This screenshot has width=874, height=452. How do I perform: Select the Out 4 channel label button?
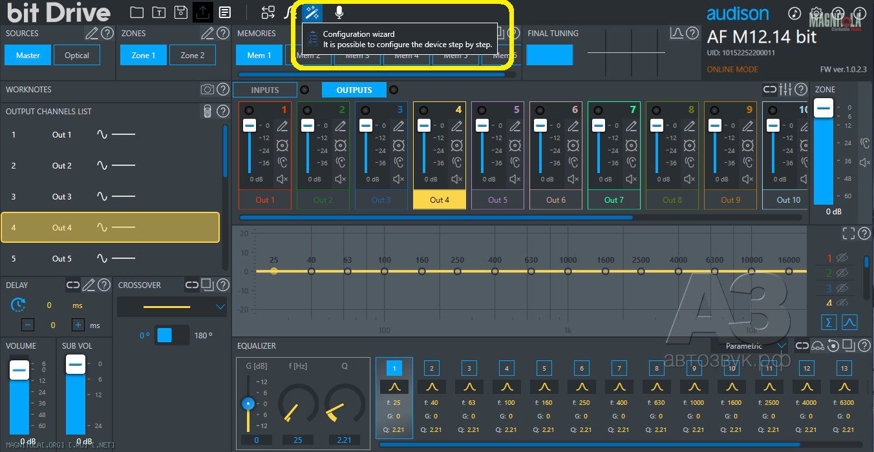coord(440,200)
